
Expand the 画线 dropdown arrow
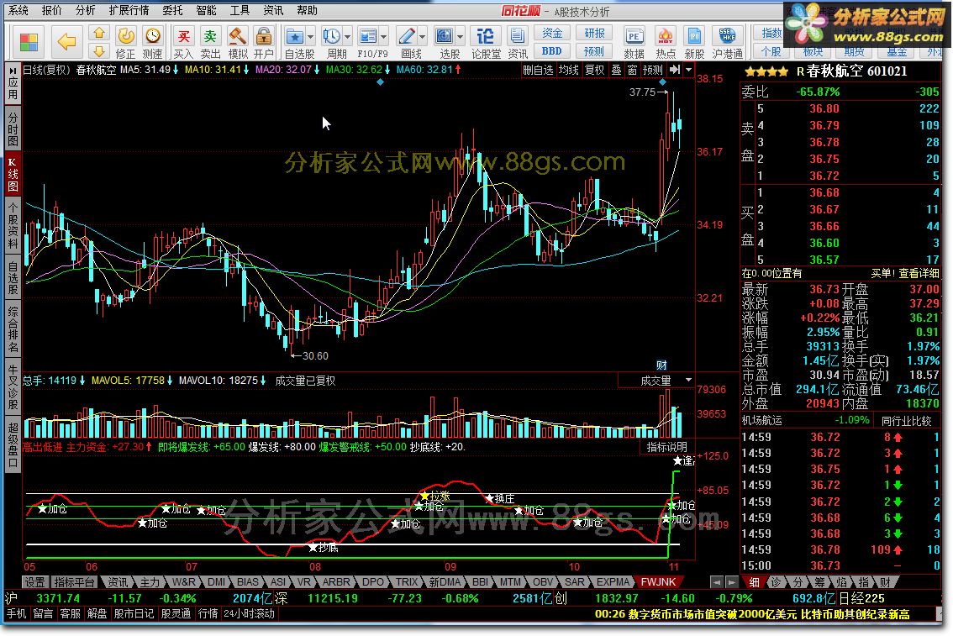click(423, 36)
